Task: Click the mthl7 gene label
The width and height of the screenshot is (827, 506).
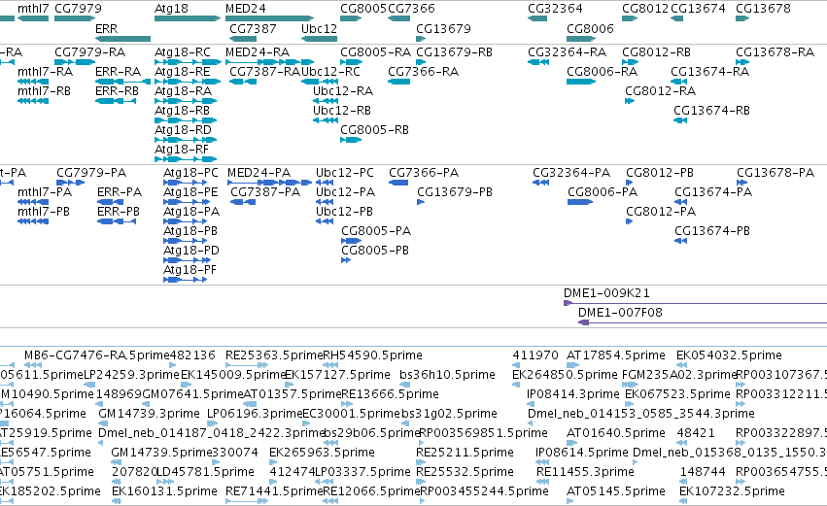Action: pos(33,9)
